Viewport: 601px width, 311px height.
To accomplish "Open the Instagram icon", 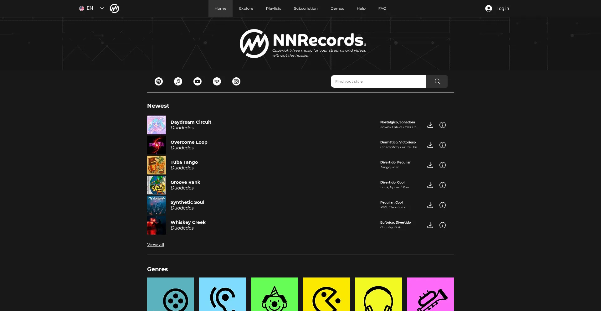I will (236, 81).
